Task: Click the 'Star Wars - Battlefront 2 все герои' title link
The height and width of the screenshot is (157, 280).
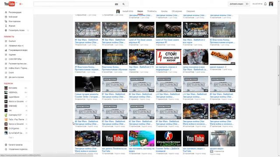Action: [194, 41]
